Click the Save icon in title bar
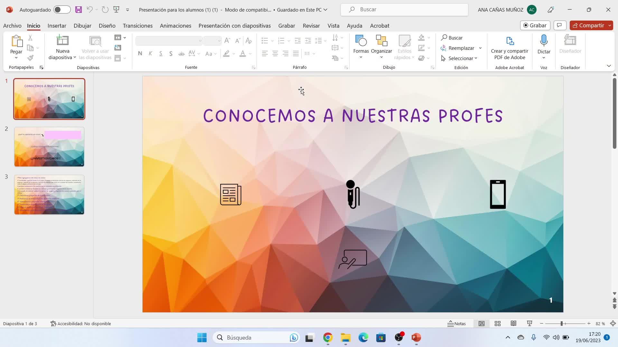 pos(79,10)
